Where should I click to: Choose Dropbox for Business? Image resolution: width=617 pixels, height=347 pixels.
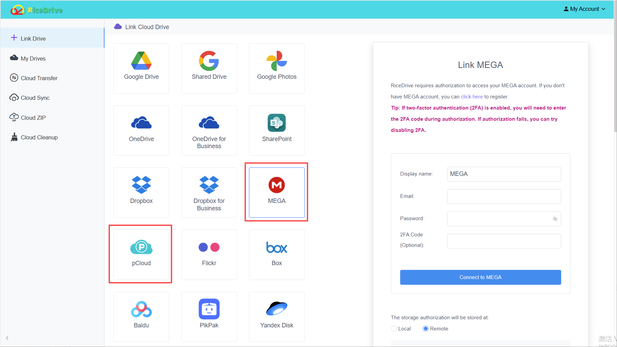[209, 192]
